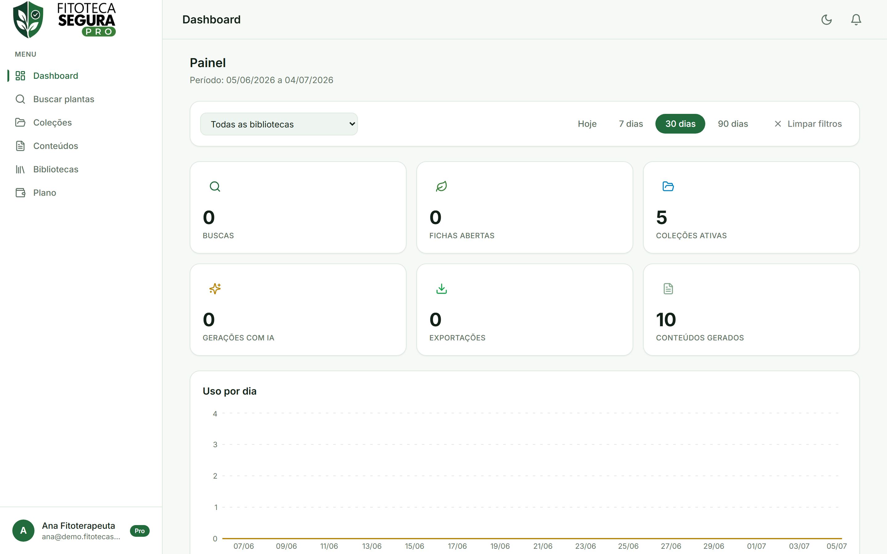This screenshot has height=554, width=887.
Task: Click the 07/06 date on chart axis
Action: [244, 546]
